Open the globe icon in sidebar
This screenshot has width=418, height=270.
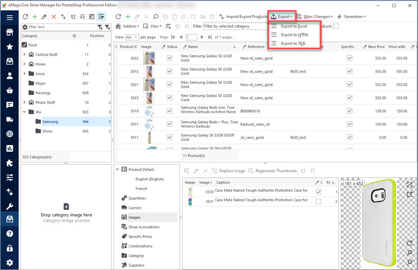tap(10, 134)
